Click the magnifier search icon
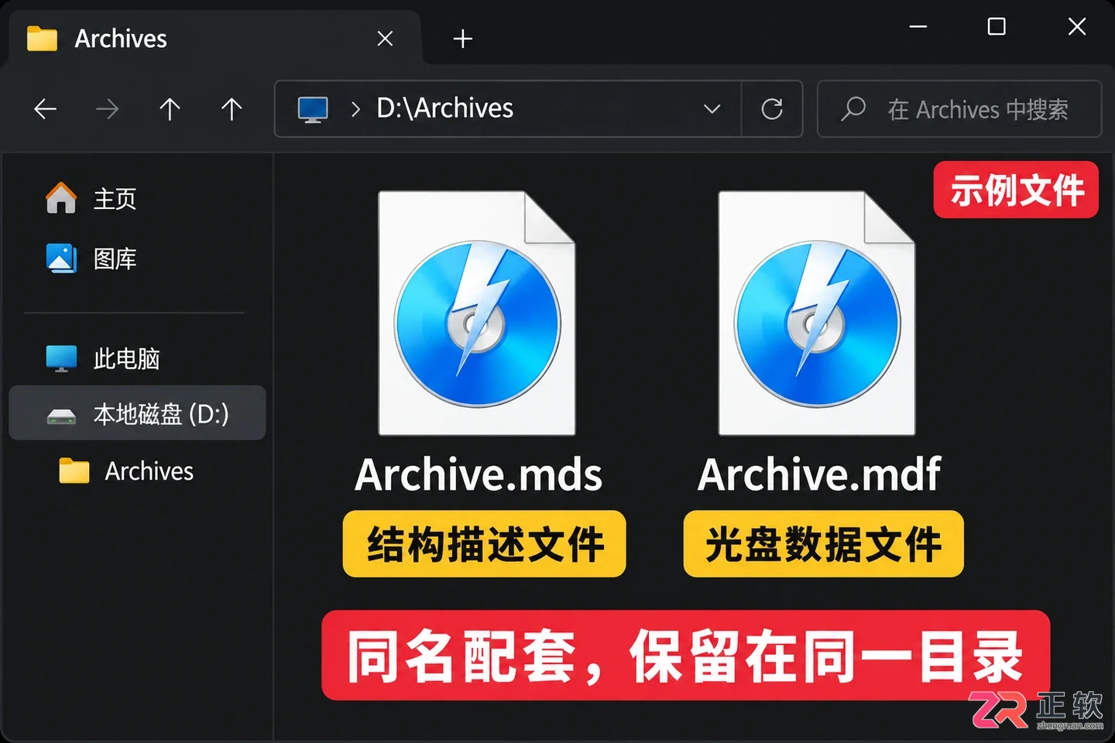 coord(853,109)
